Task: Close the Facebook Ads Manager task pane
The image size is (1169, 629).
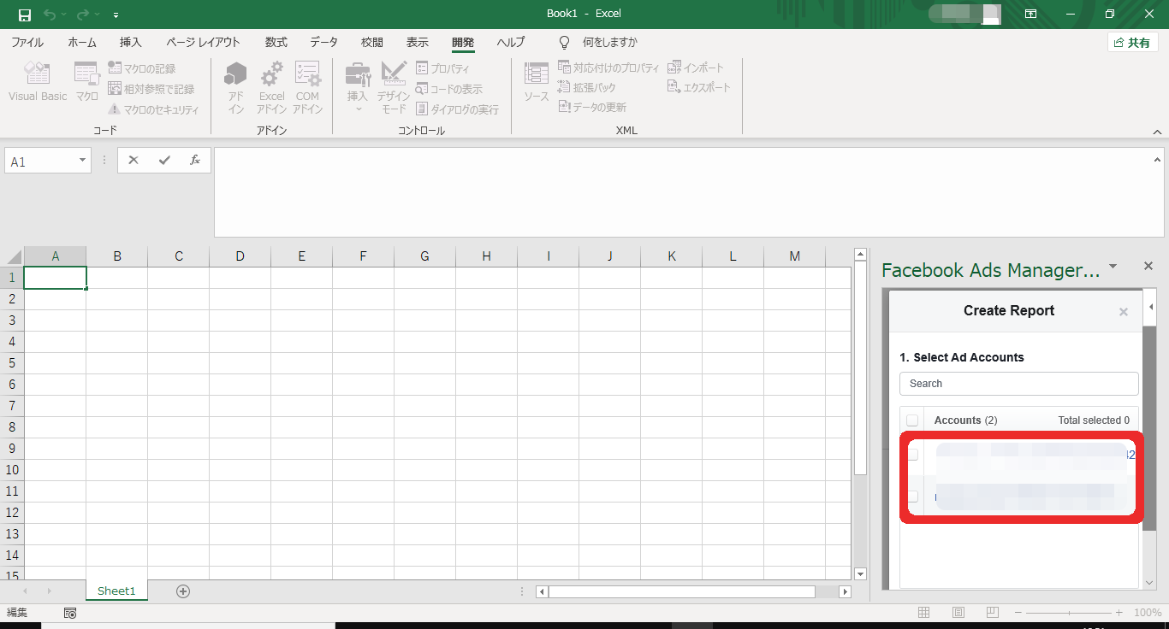Action: [x=1148, y=267]
